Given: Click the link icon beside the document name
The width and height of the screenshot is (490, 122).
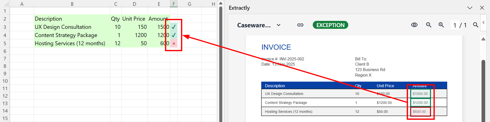Looking at the screenshot, I should click(x=300, y=25).
